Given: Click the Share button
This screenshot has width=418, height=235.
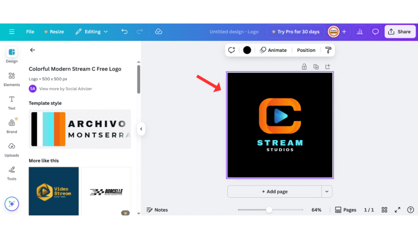Looking at the screenshot, I should pyautogui.click(x=400, y=31).
